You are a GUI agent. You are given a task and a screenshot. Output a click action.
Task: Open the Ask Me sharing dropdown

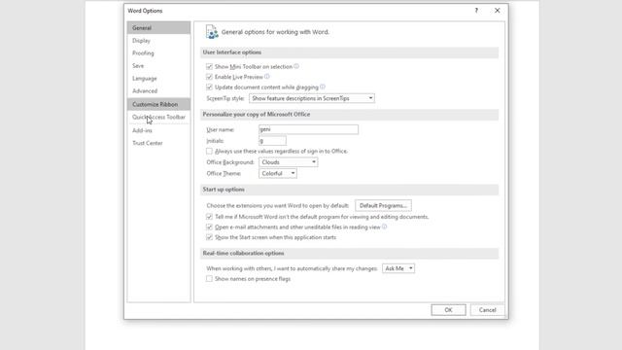click(x=398, y=268)
